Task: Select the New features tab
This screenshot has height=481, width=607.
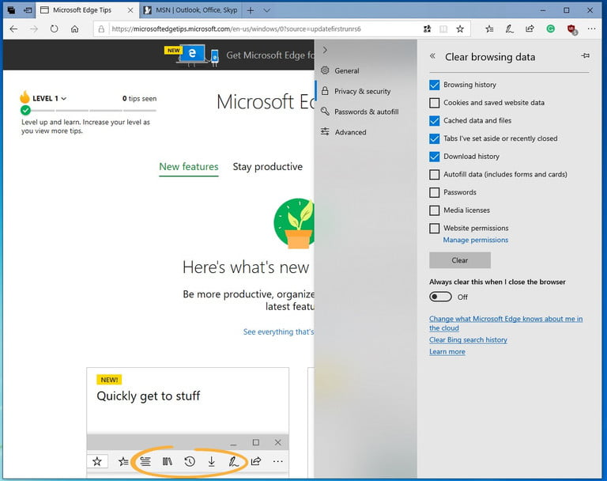Action: 189,167
